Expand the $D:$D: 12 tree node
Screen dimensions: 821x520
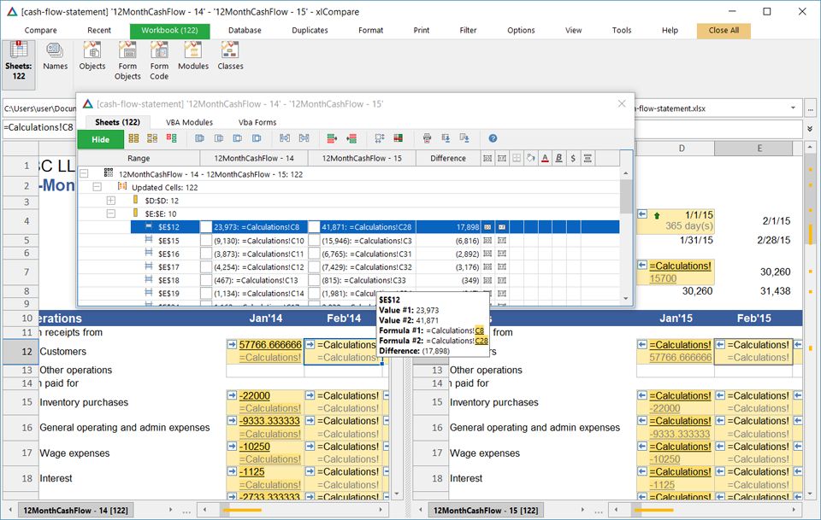[x=110, y=200]
